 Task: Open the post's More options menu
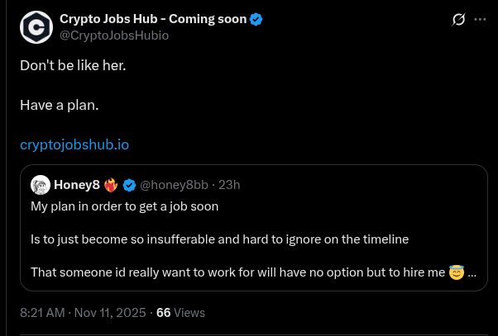pyautogui.click(x=480, y=19)
